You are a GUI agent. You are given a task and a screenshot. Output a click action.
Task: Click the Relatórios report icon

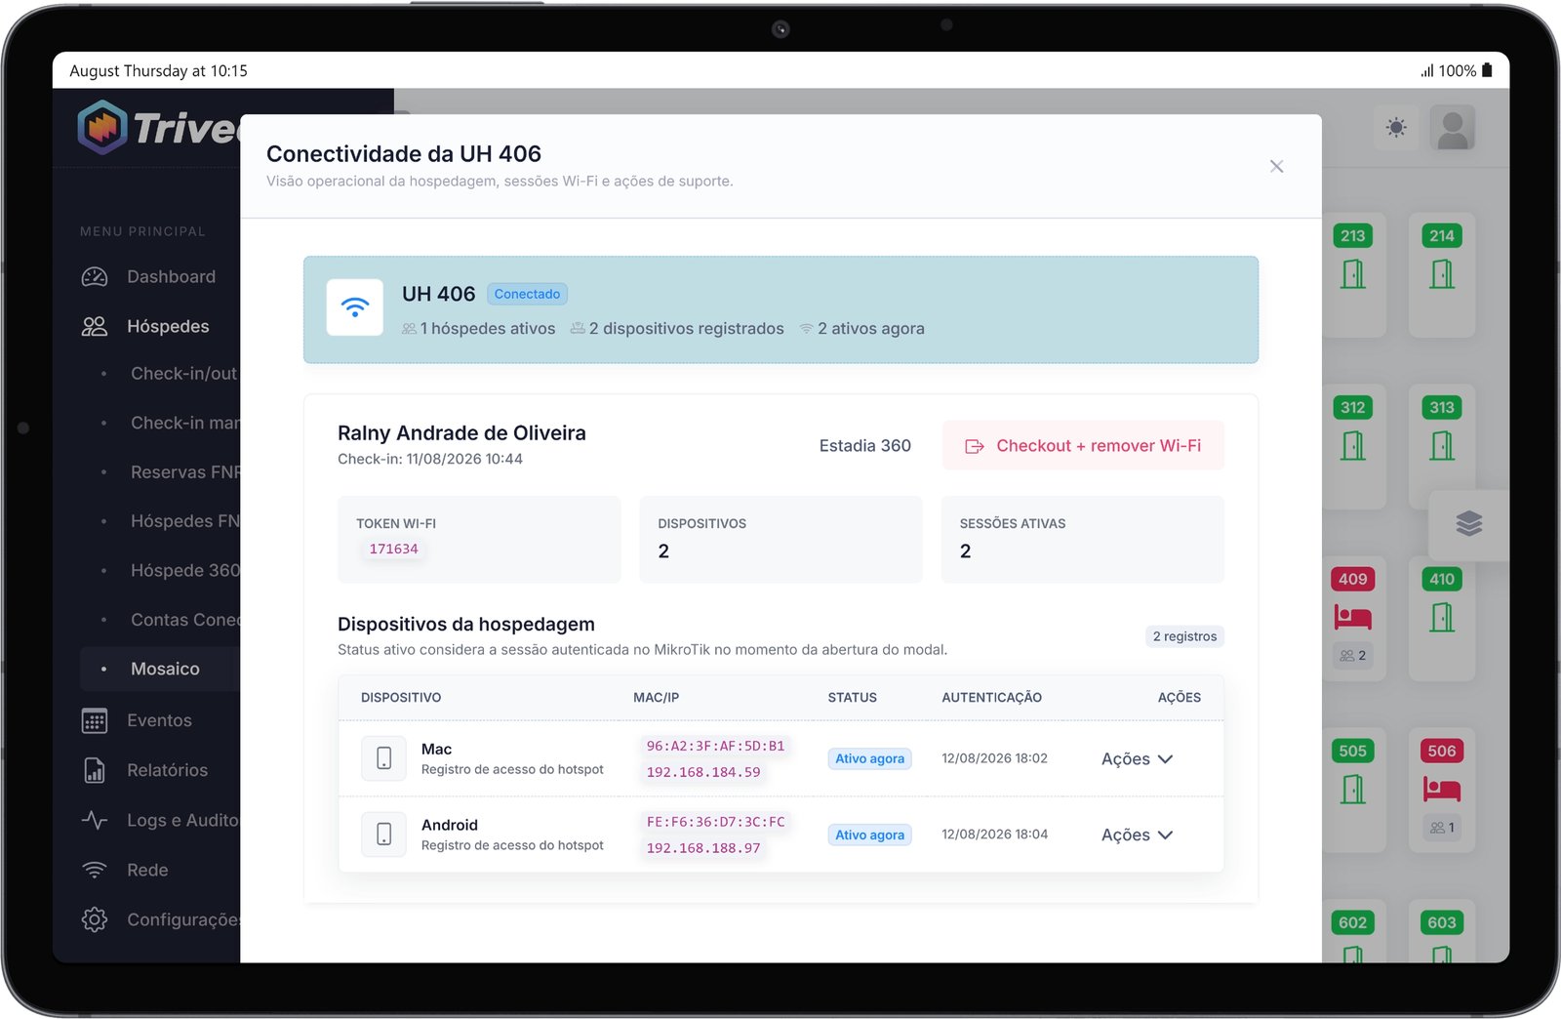coord(95,771)
